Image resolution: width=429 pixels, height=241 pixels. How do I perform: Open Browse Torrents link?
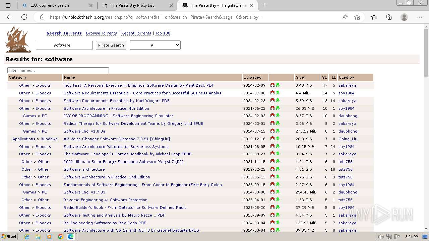pos(102,33)
